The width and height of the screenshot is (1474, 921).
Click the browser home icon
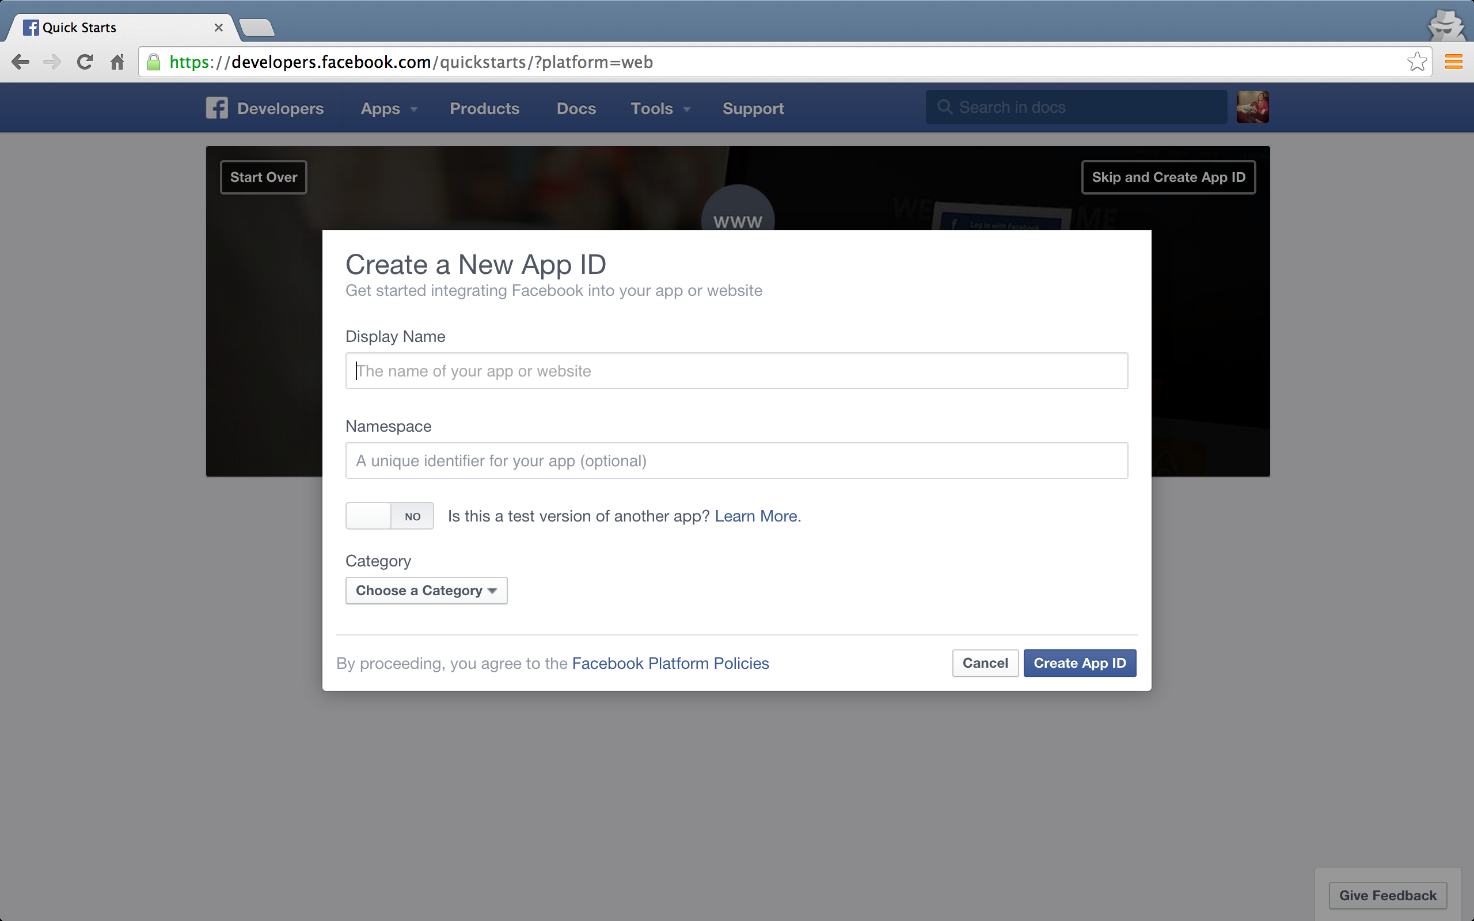coord(117,62)
